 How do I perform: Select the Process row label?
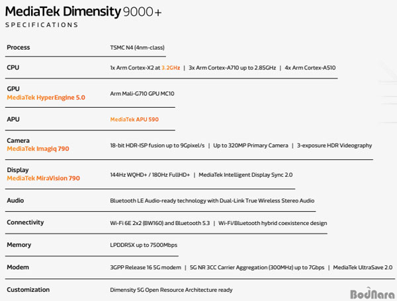point(19,48)
